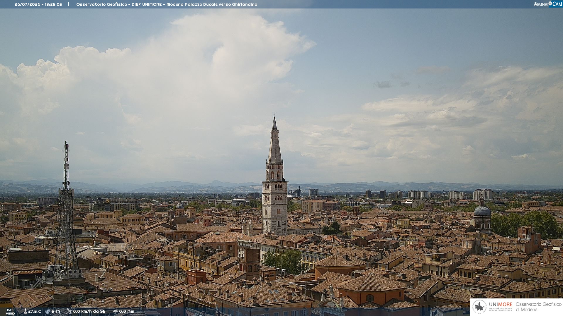Screen dimensions: 563x316
Task: Click the DATI METEO label
Action: click(x=10, y=312)
